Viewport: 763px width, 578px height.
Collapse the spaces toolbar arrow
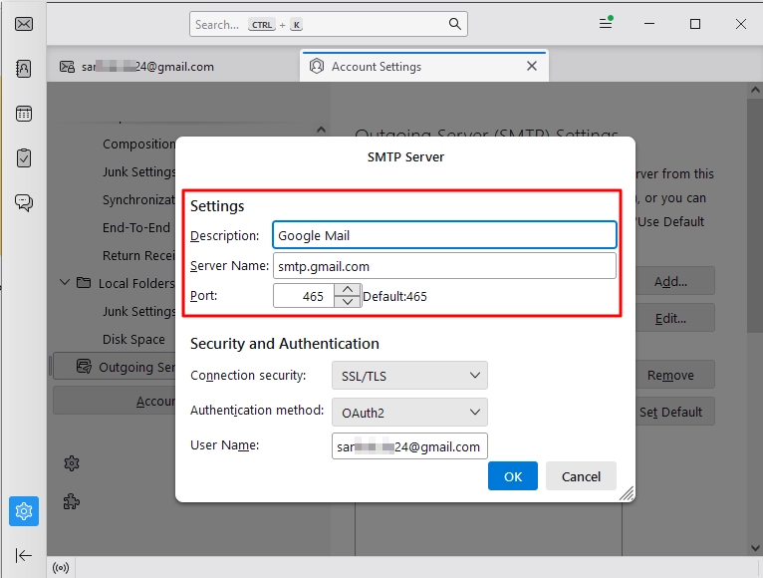click(x=23, y=555)
